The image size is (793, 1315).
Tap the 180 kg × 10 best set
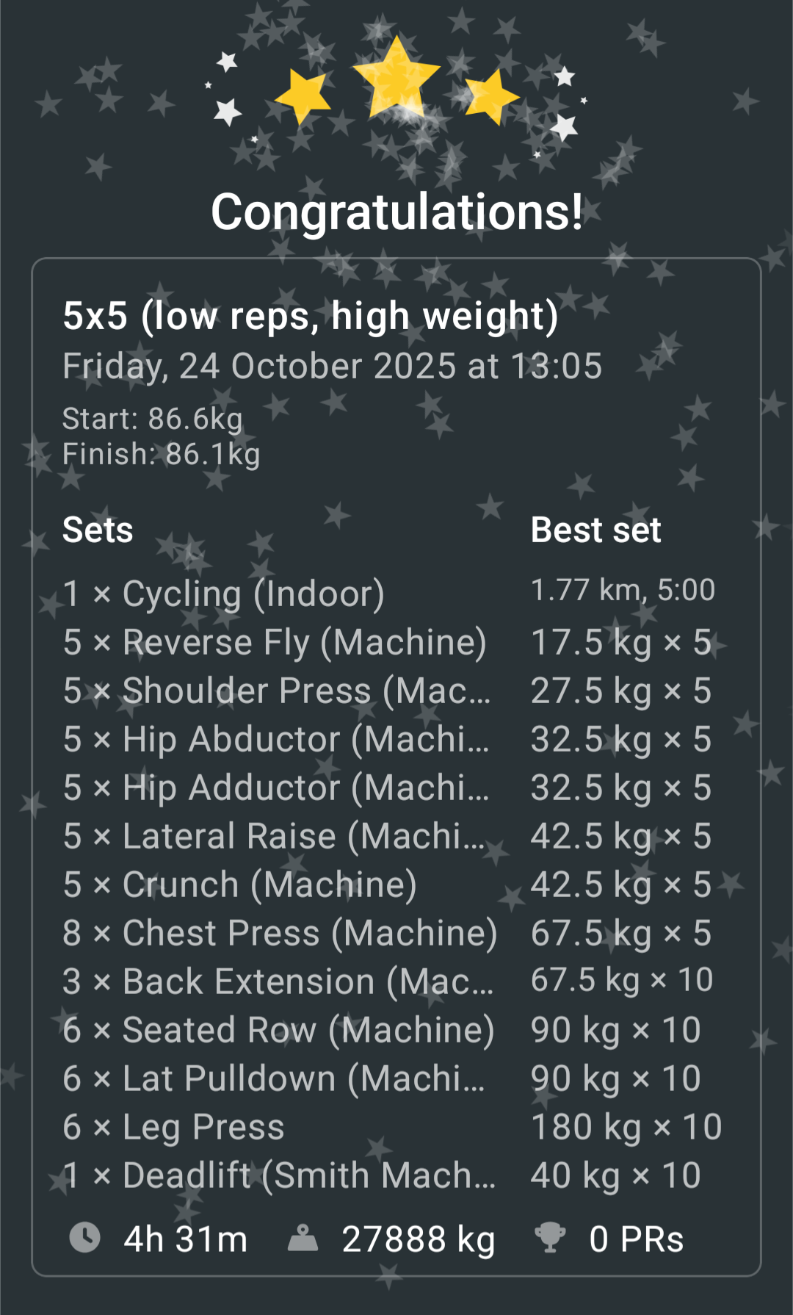(x=626, y=1127)
